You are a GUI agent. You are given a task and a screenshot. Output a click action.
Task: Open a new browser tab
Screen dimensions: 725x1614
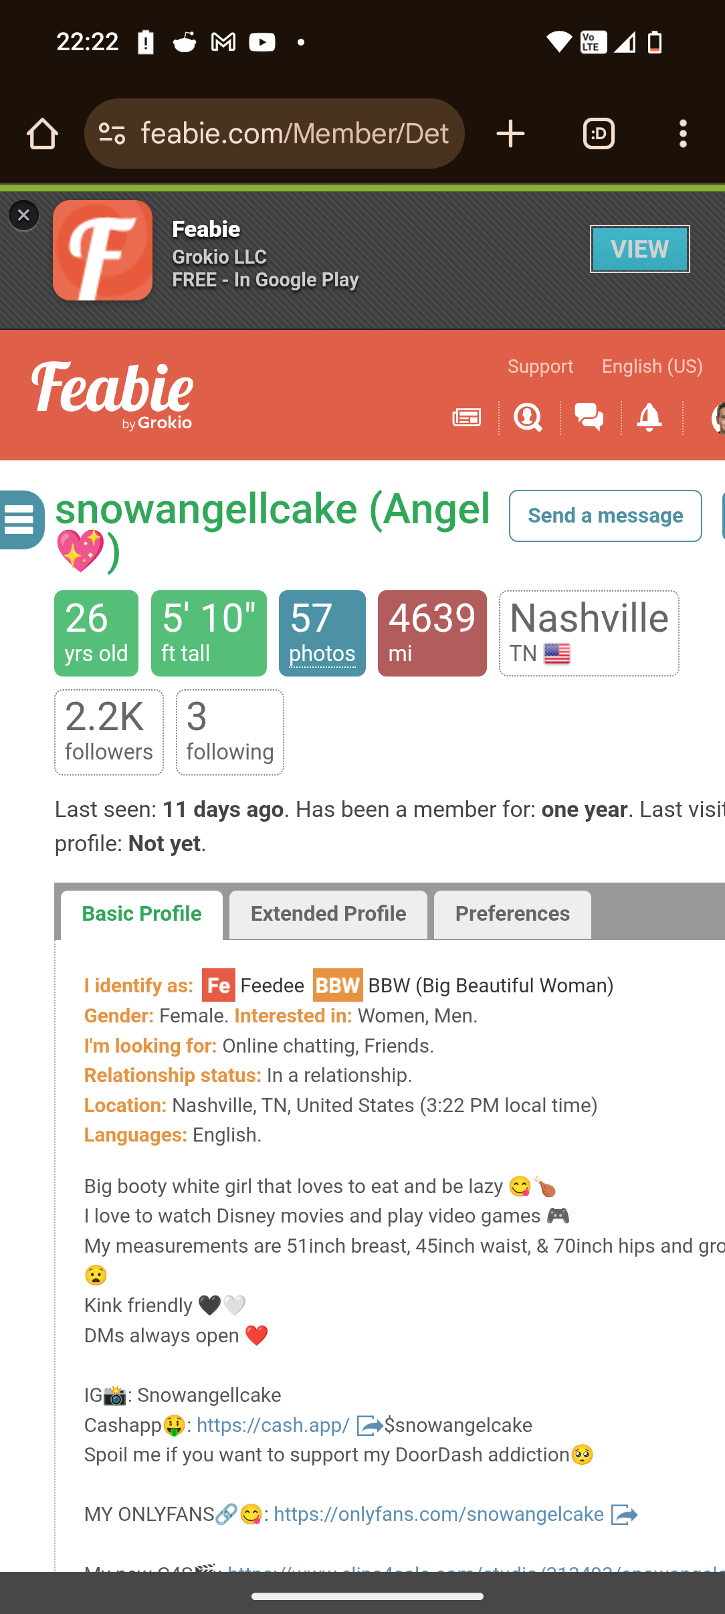(x=510, y=134)
